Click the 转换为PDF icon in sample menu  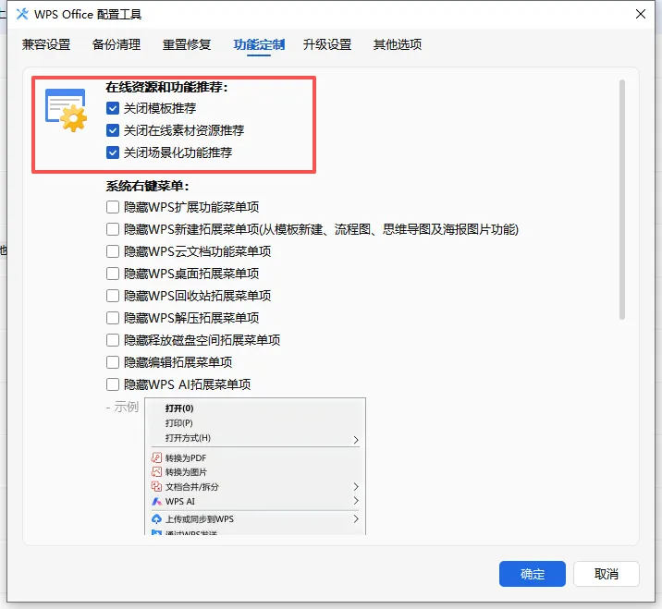[156, 457]
